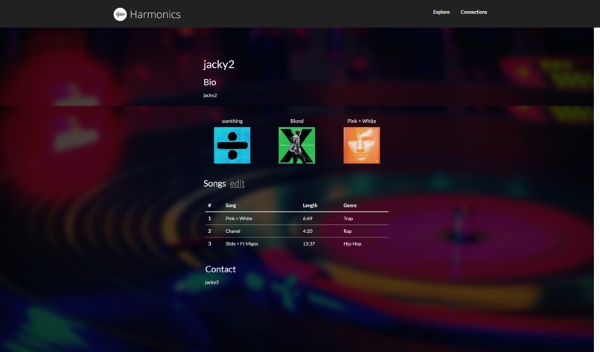Select the Chanel song row title
The image size is (600, 352).
point(233,231)
